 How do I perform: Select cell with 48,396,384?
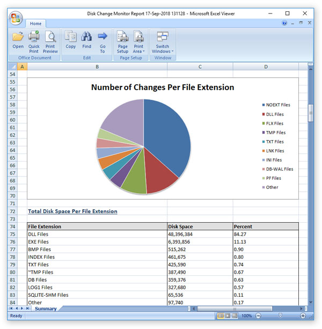200,234
